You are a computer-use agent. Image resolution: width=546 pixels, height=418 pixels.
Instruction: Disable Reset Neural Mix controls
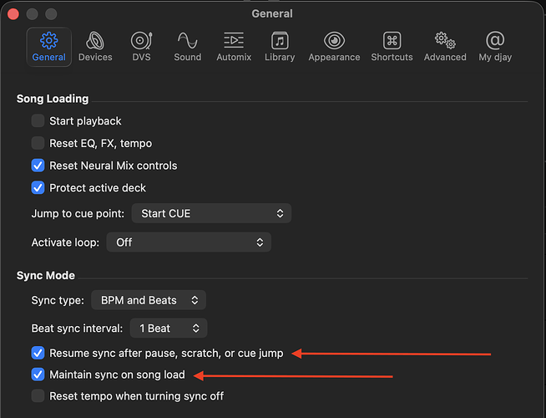point(38,166)
